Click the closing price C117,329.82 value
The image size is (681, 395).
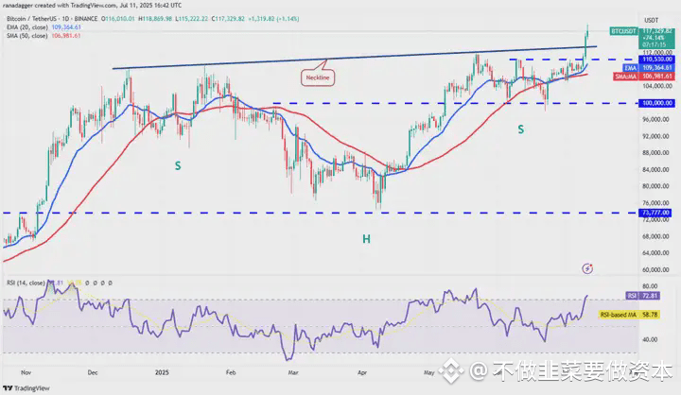pos(228,19)
